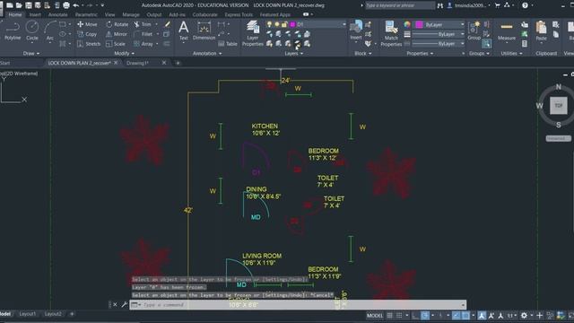This screenshot has height=323, width=574.
Task: Click the Copy tool
Action: [87, 34]
